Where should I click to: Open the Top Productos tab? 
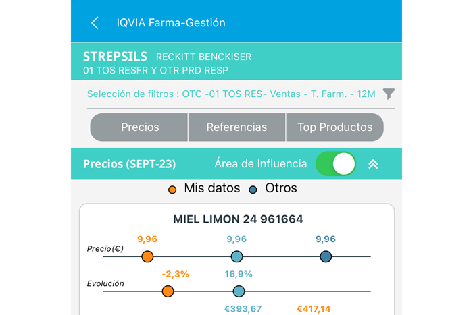click(x=335, y=127)
